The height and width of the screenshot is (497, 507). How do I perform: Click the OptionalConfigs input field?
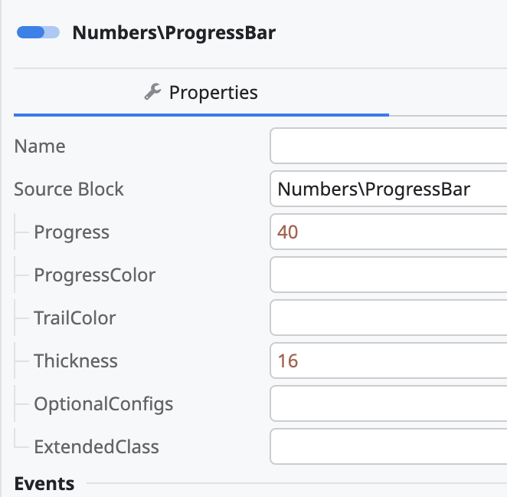tap(388, 404)
